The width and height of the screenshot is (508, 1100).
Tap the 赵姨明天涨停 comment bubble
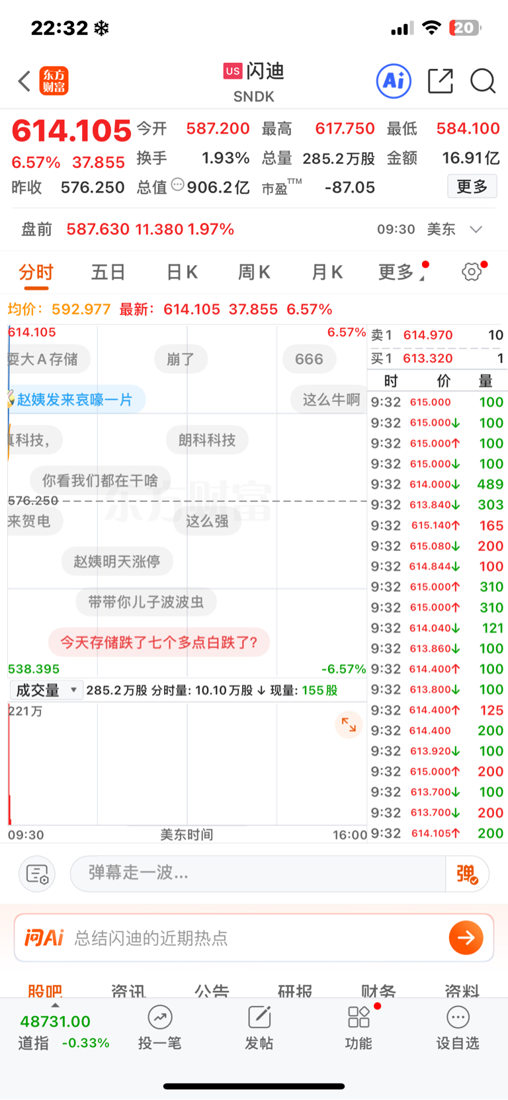tap(117, 562)
